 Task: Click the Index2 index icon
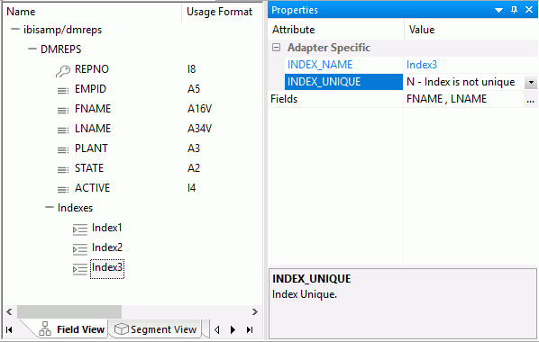click(80, 249)
